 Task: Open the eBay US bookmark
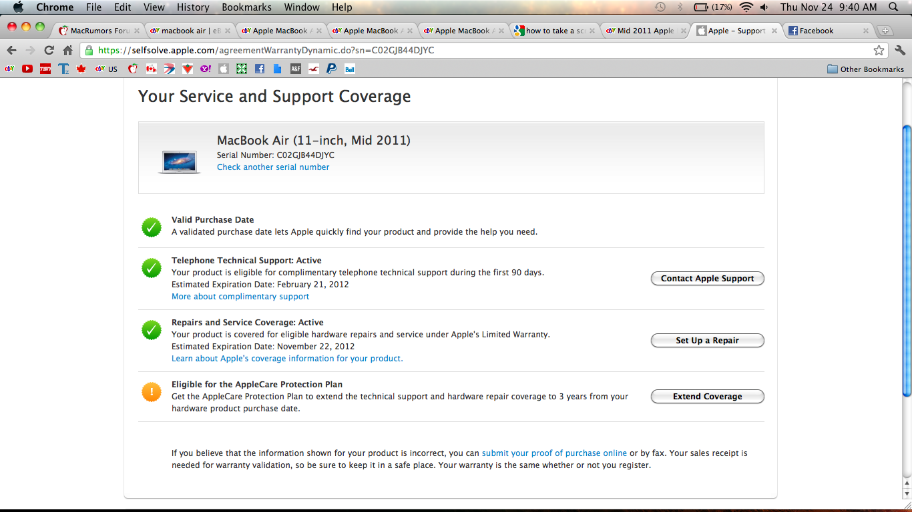pyautogui.click(x=106, y=69)
